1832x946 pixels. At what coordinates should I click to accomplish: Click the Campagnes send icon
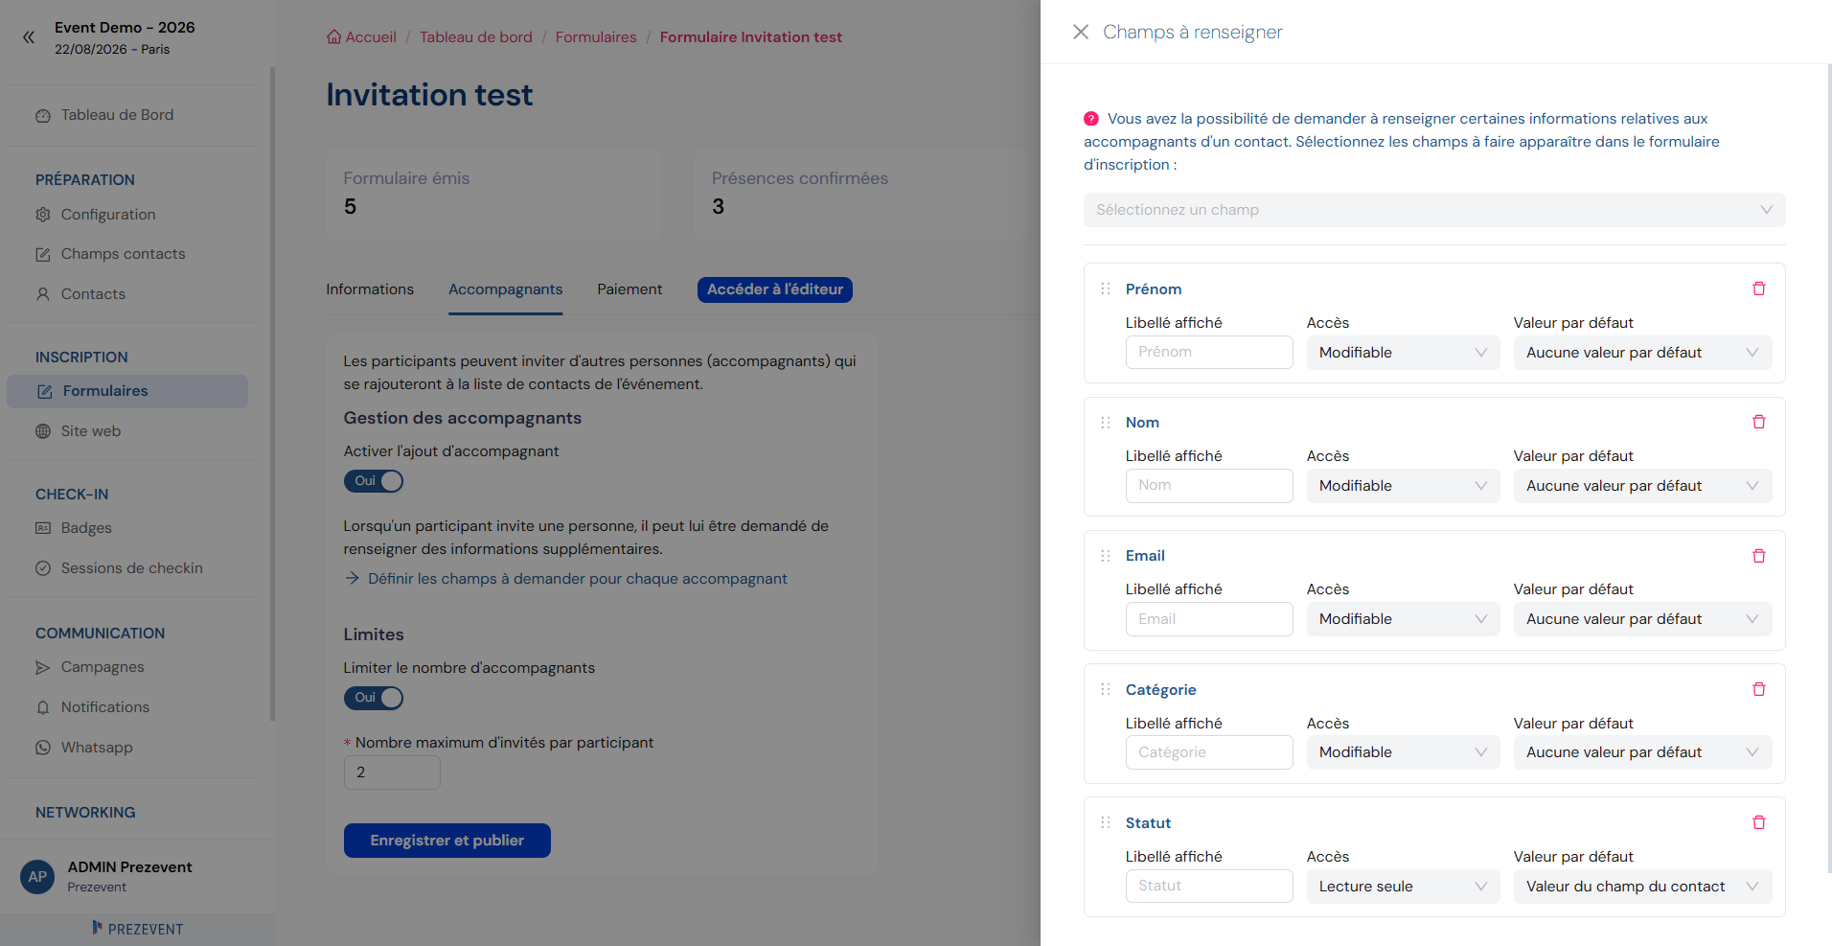click(43, 667)
